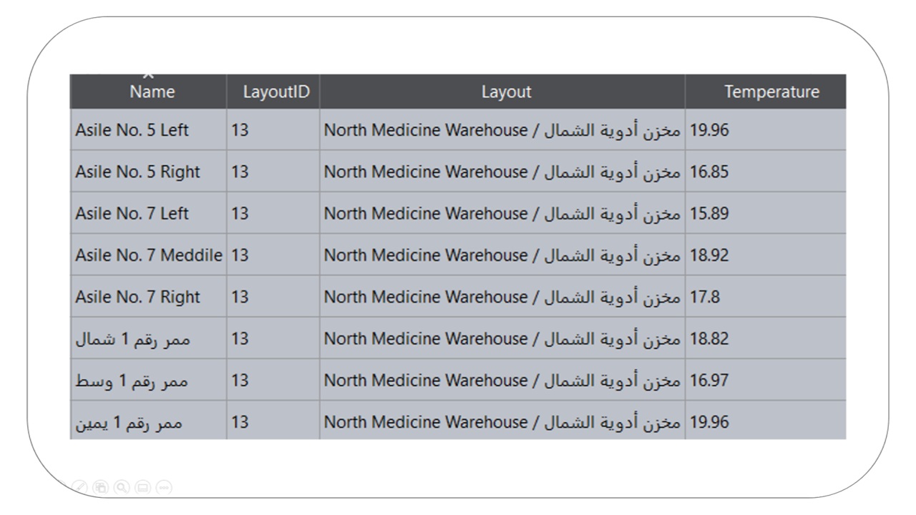Click the Asile No. 7 Right cell

point(137,297)
